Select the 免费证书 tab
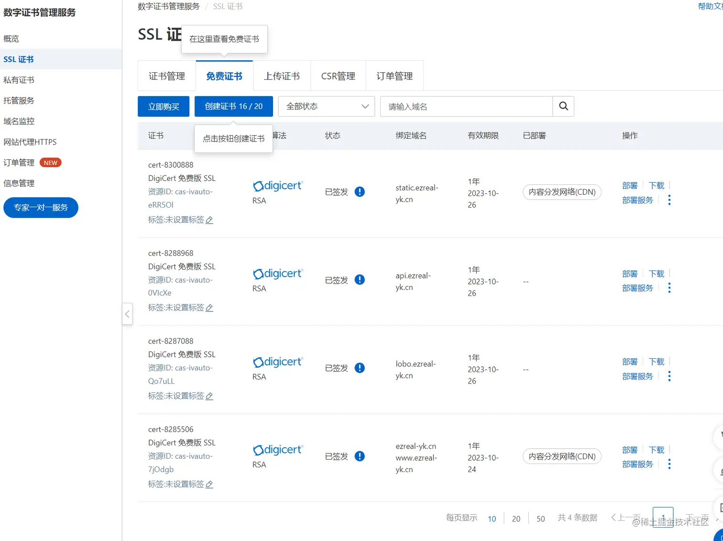The image size is (723, 541). (224, 76)
